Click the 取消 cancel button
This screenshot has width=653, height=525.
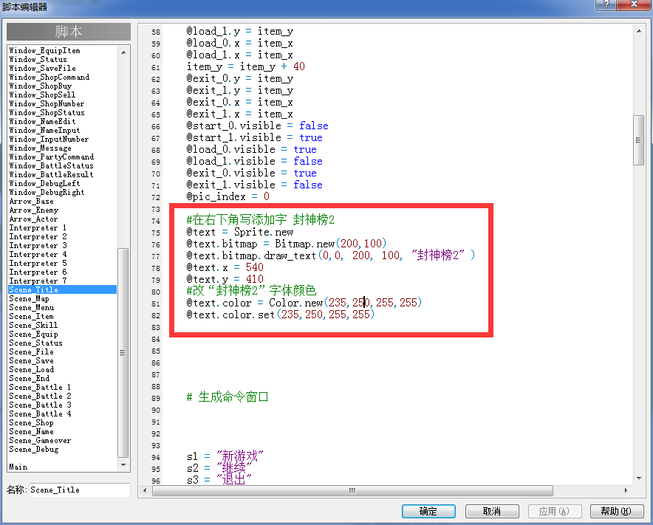(492, 511)
